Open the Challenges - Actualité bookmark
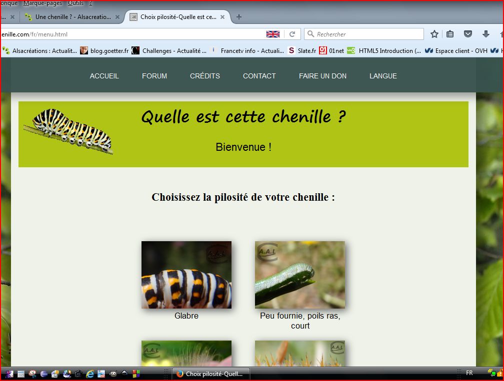The image size is (504, 381). 169,51
